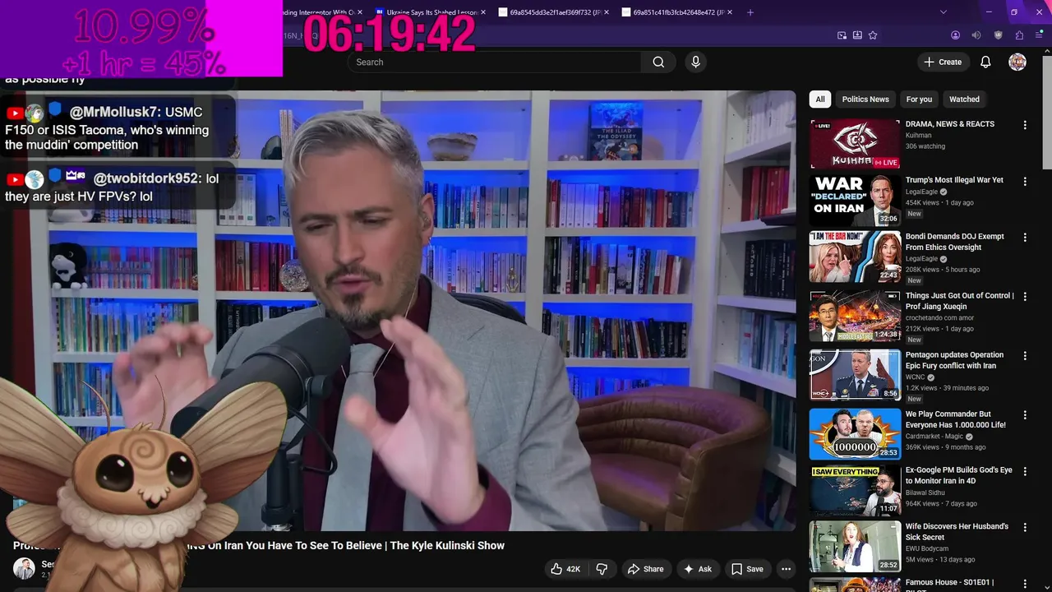The height and width of the screenshot is (592, 1052).
Task: Open the shield protection icon in toolbar
Action: pos(999,35)
